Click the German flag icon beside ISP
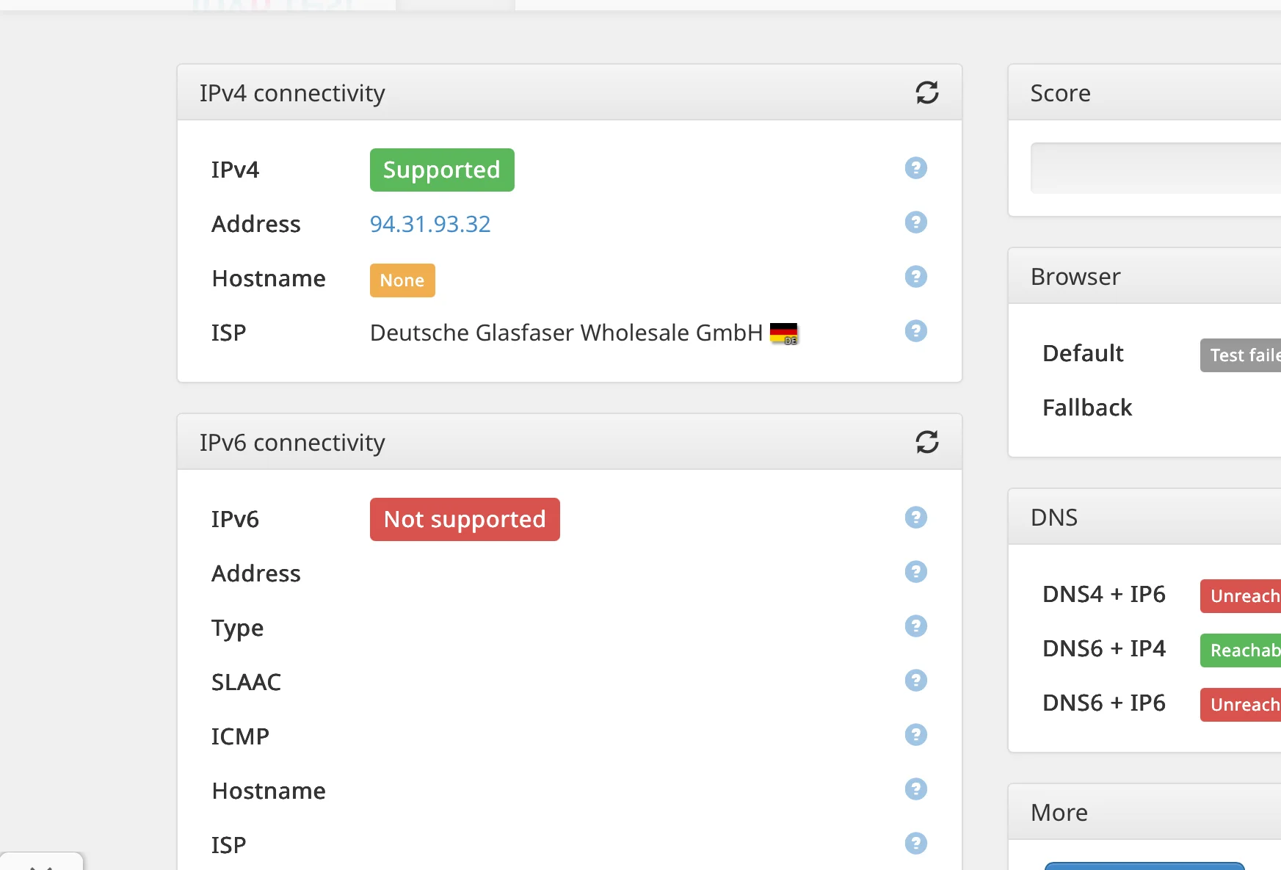This screenshot has width=1281, height=870. coord(784,334)
